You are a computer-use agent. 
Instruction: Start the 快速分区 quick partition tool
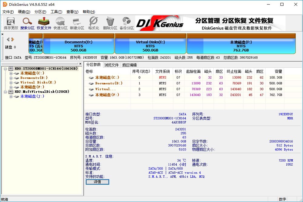[x=60, y=23]
